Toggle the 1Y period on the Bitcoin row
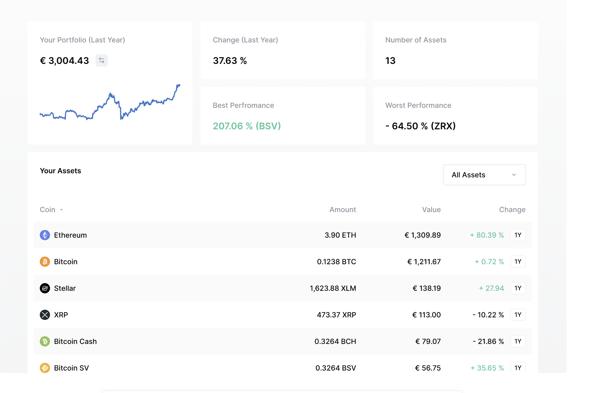592x393 pixels. (518, 261)
